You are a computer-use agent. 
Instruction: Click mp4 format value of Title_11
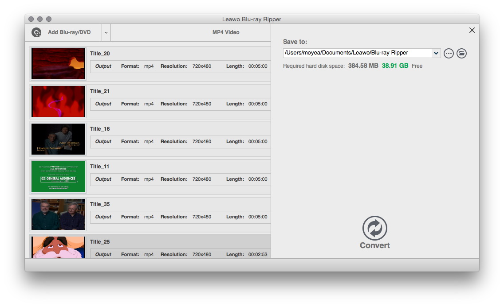click(149, 179)
